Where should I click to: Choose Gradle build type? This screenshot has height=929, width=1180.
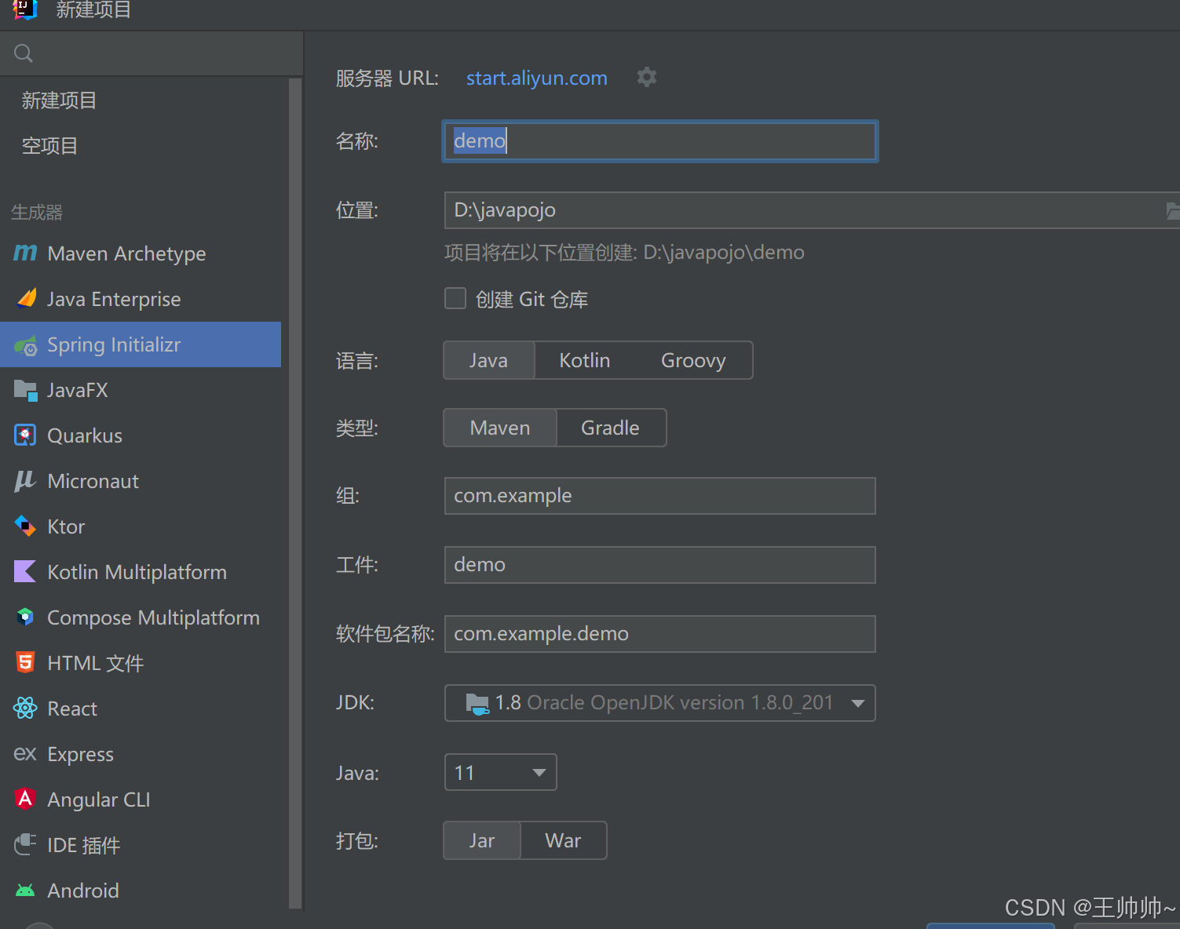(x=610, y=428)
